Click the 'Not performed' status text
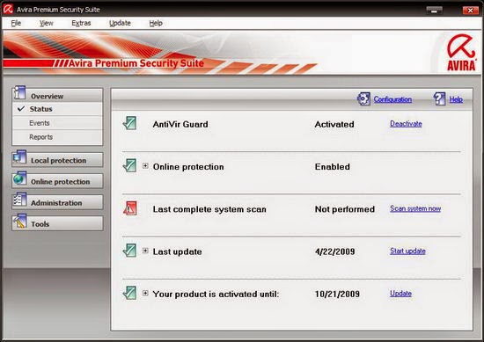Screen dimensions: 484x342 point(345,209)
